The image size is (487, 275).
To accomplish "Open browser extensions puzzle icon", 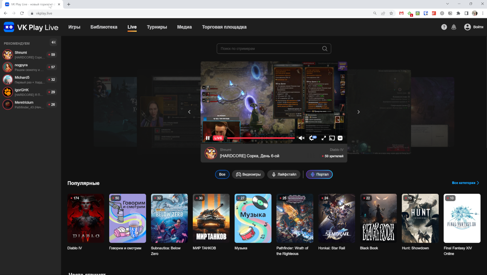I will (x=458, y=13).
